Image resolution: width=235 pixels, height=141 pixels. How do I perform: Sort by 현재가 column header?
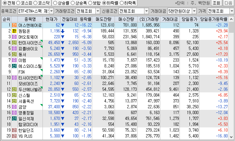click(x=52, y=19)
